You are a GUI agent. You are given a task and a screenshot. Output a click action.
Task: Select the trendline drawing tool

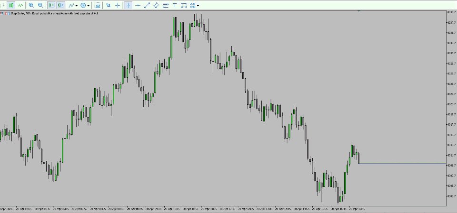click(147, 5)
